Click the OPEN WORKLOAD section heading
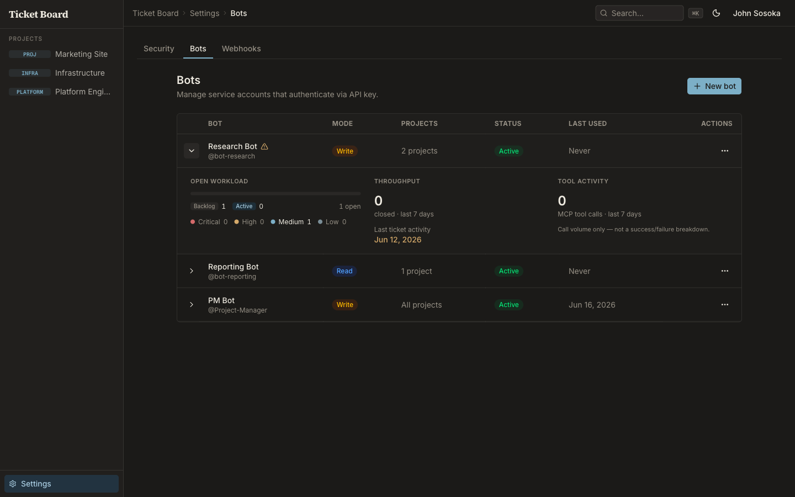795x497 pixels. point(219,181)
